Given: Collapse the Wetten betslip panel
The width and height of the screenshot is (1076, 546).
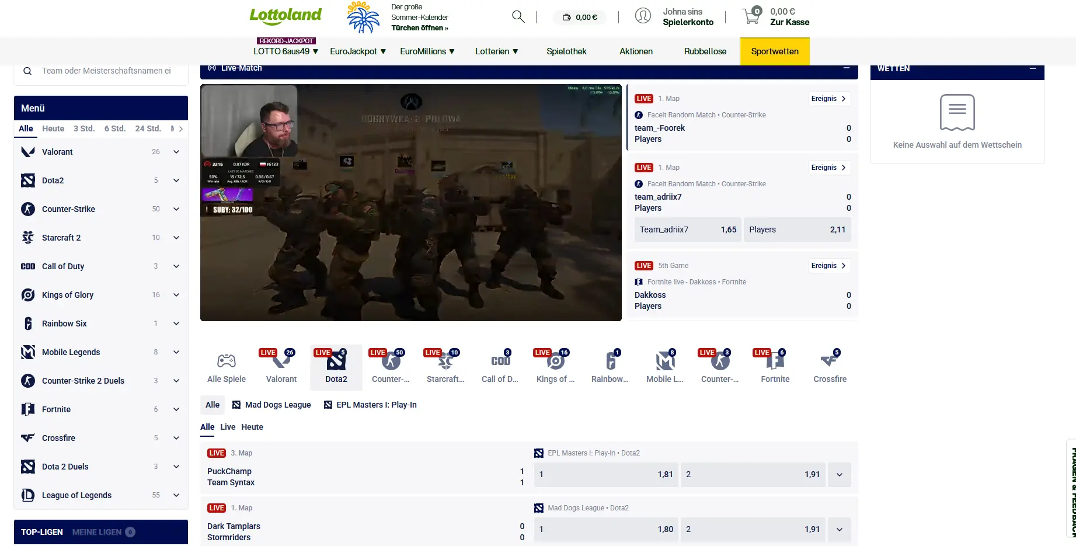Looking at the screenshot, I should (1033, 68).
